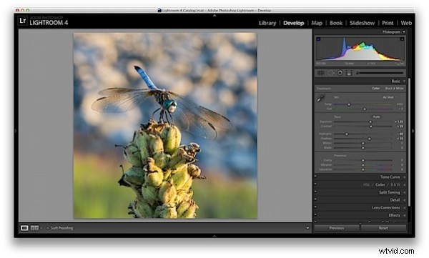This screenshot has width=429, height=258.
Task: Open the Book module
Action: (336, 23)
